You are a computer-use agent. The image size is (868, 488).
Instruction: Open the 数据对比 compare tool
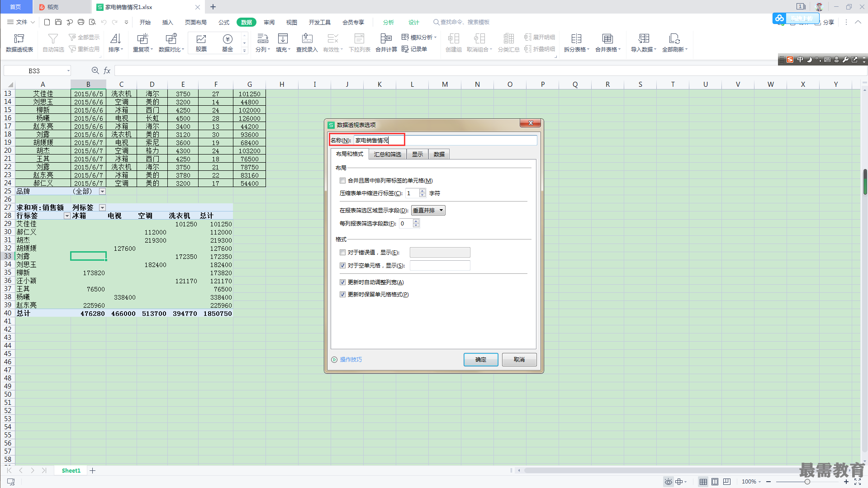pyautogui.click(x=171, y=43)
